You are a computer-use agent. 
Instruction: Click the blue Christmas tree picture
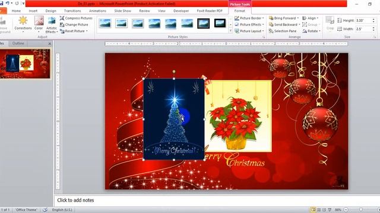point(174,119)
